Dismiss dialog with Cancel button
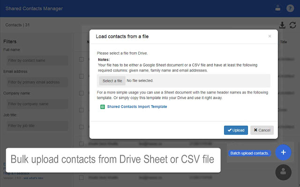300x187 pixels. [262, 130]
